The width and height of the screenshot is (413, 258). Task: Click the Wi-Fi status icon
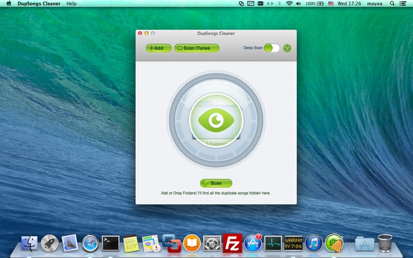click(289, 4)
